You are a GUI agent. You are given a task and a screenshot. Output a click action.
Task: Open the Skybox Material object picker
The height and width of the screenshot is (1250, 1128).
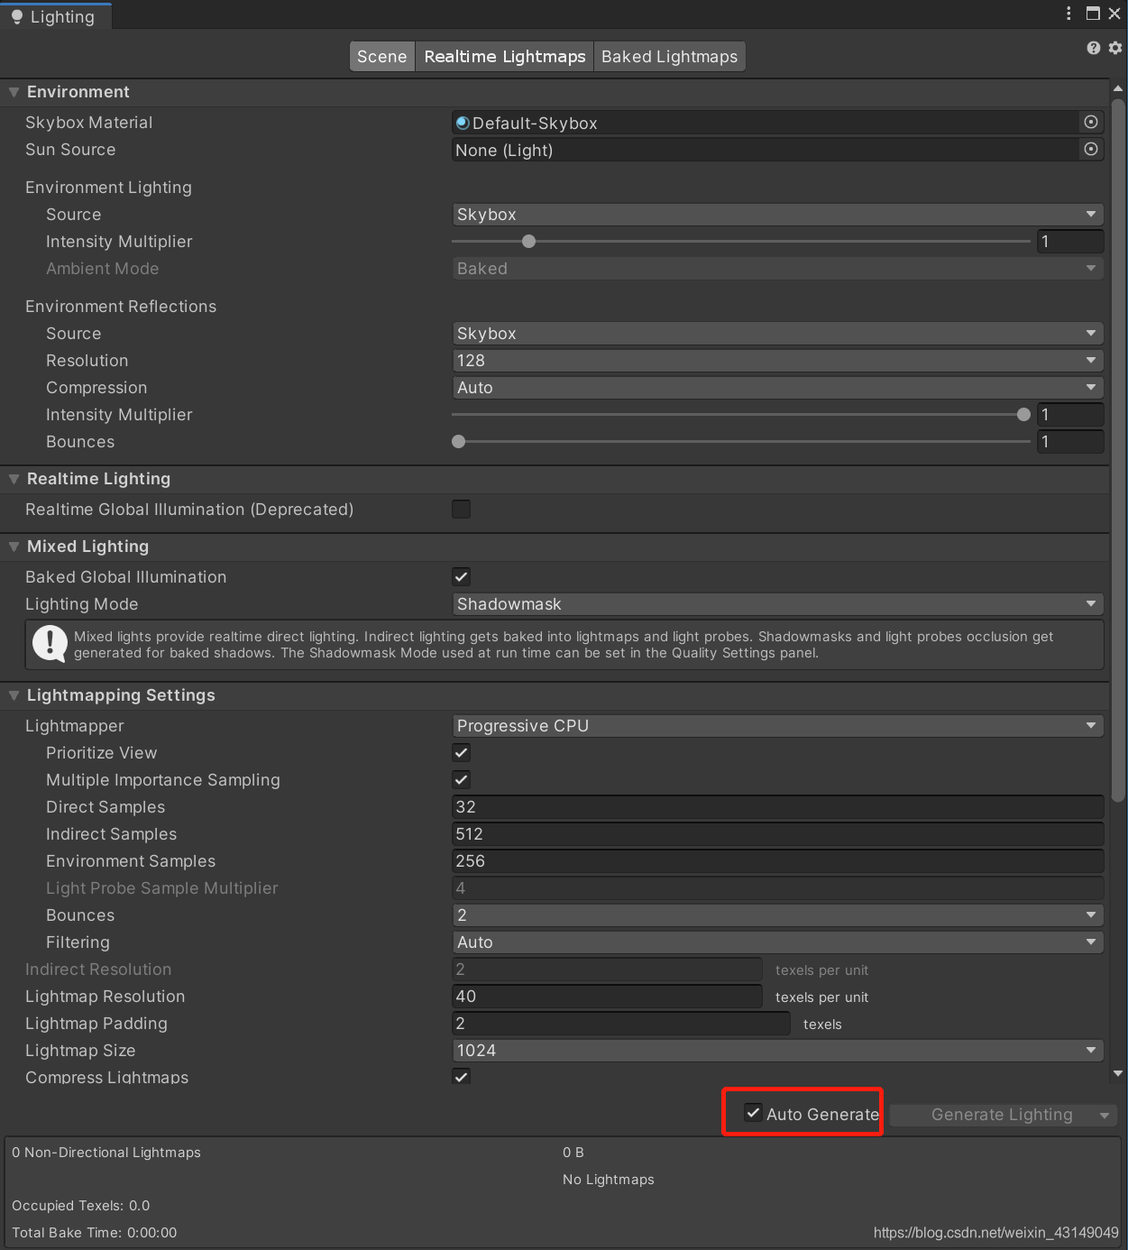pos(1091,123)
